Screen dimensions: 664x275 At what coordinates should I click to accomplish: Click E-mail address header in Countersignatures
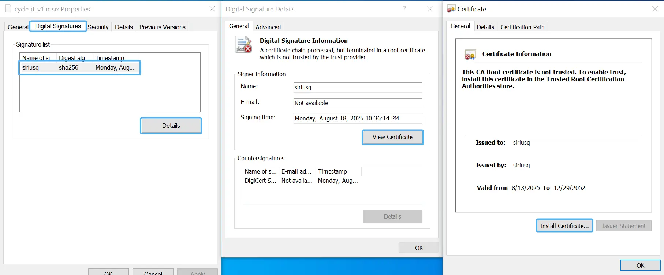(296, 171)
